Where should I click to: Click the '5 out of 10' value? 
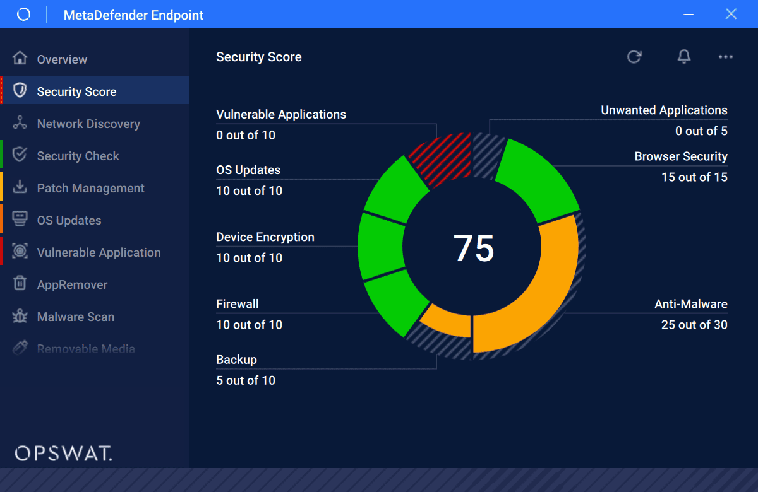246,380
